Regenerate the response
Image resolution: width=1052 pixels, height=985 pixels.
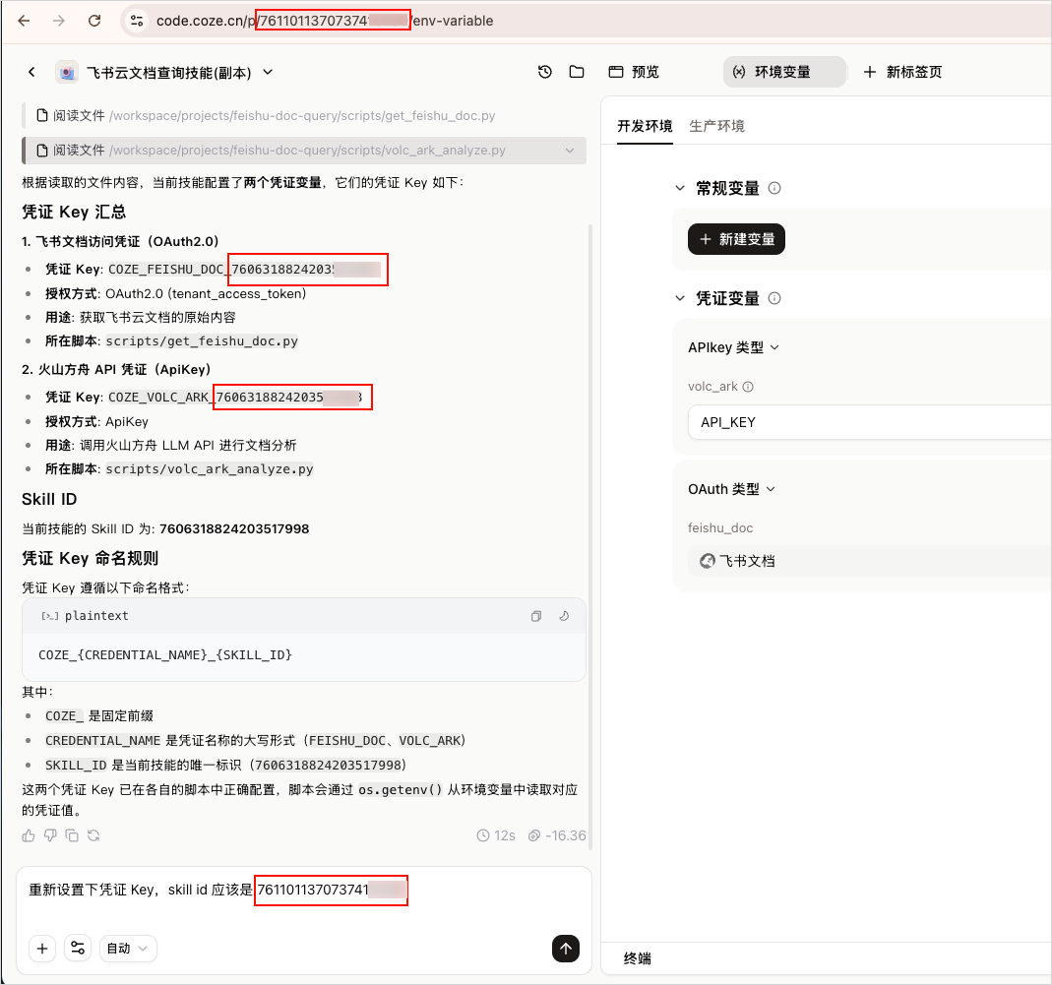click(x=93, y=835)
